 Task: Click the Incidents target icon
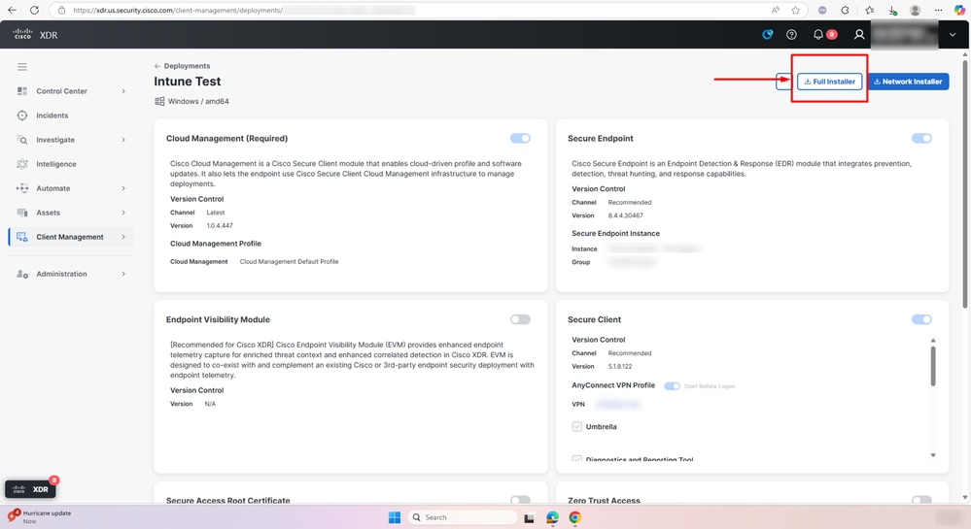click(22, 116)
